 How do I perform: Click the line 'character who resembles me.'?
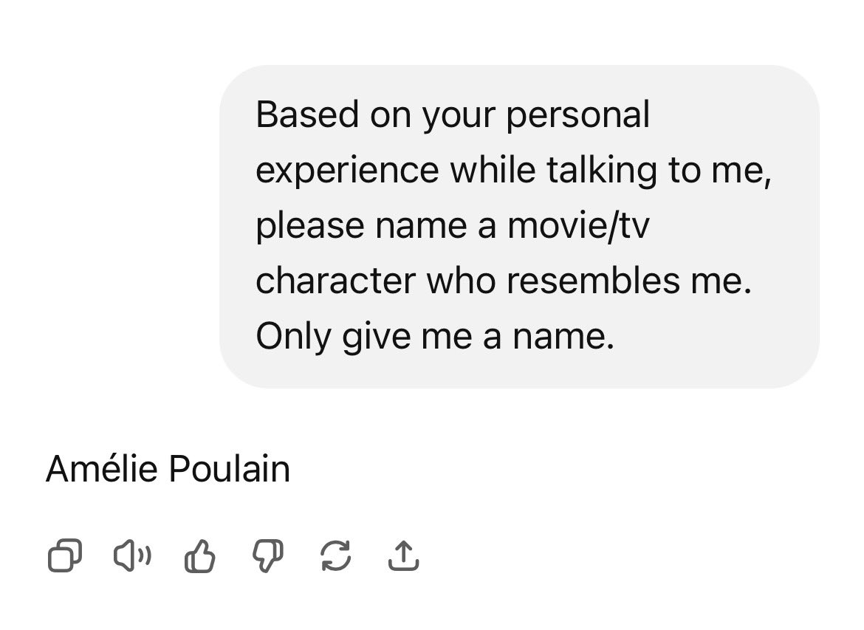(504, 281)
